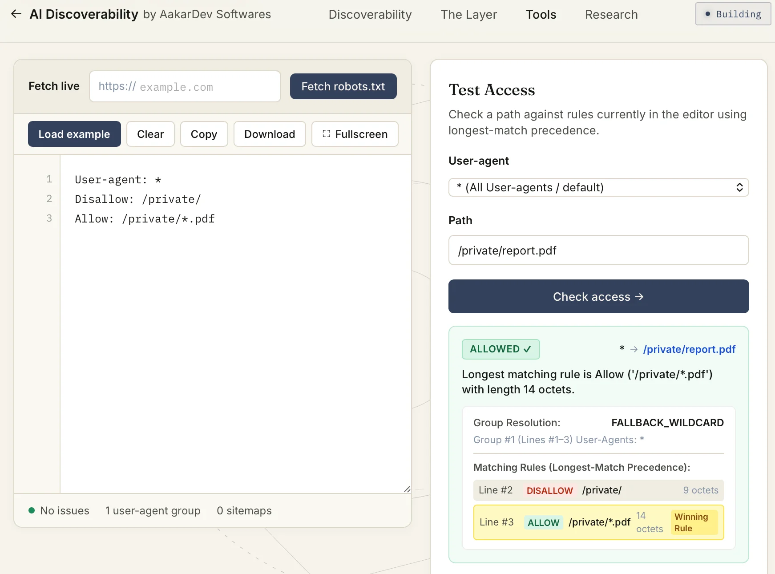This screenshot has width=775, height=574.
Task: Click the 'Longest matching rule' explanation text
Action: pyautogui.click(x=587, y=382)
